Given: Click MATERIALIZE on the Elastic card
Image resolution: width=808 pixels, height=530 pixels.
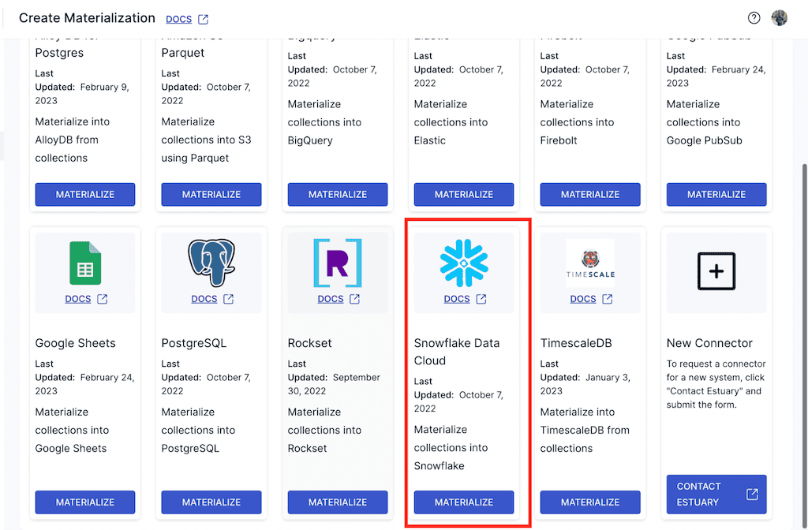Looking at the screenshot, I should point(463,194).
